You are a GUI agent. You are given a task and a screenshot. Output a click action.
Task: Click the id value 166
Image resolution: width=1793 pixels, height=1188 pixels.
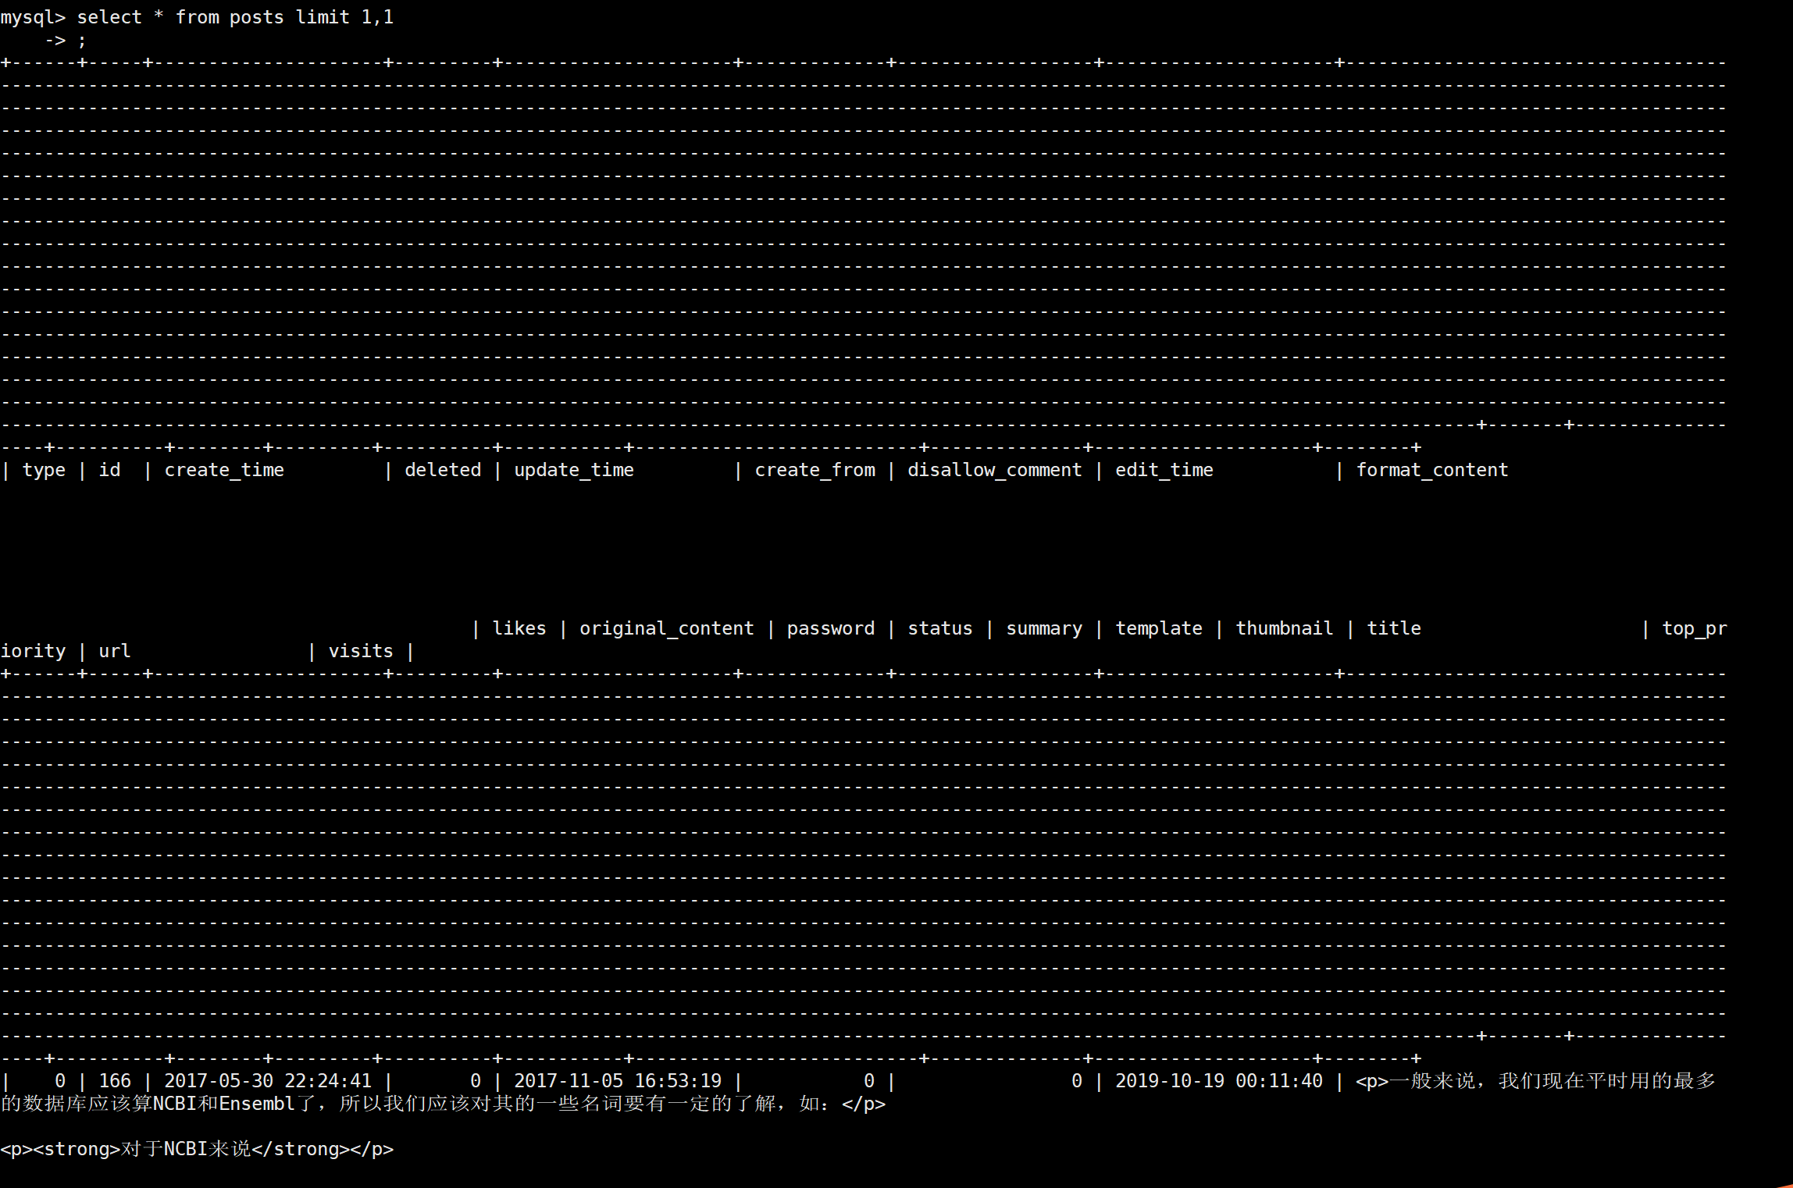click(x=115, y=1081)
